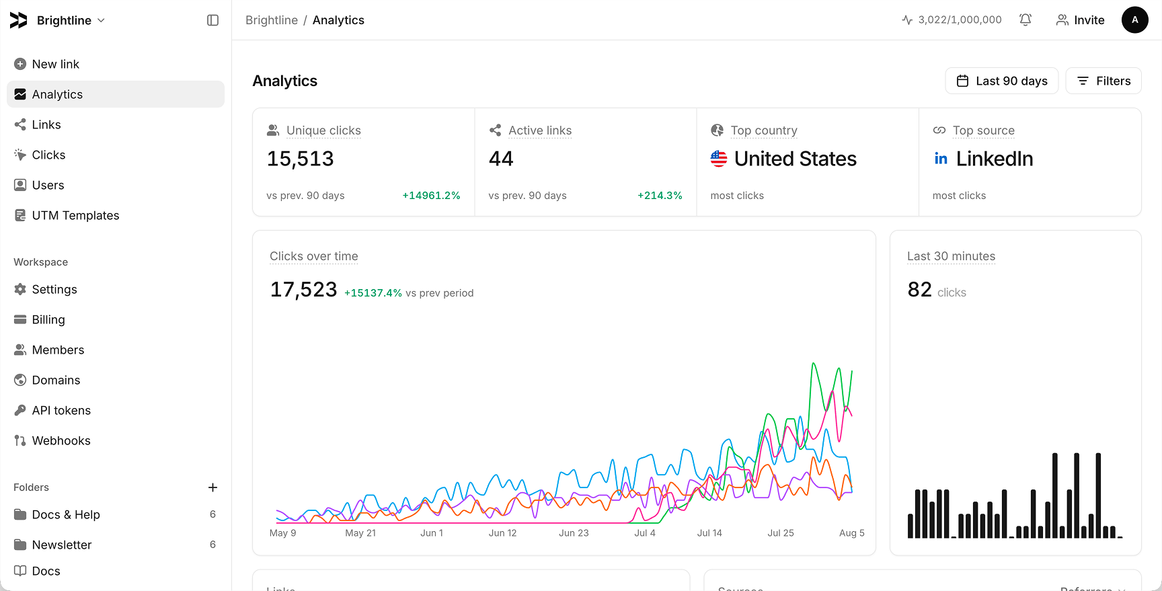Click the Last 30 minutes heading

point(951,256)
